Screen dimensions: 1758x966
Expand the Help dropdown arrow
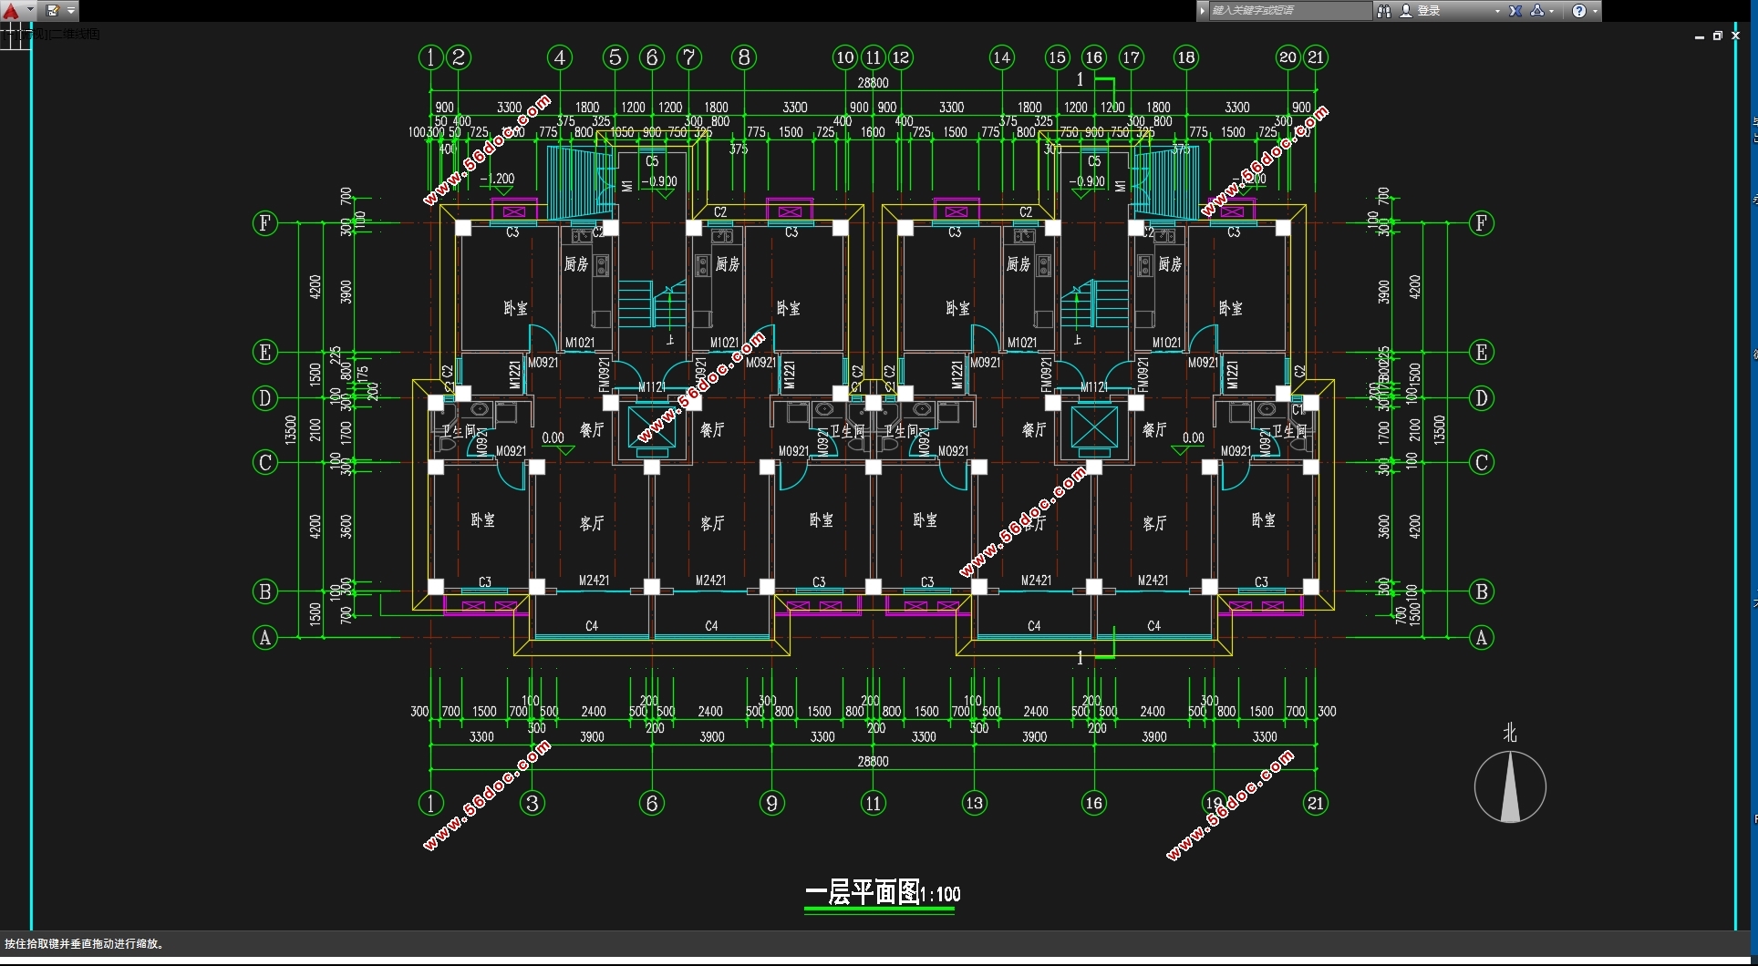pos(1595,11)
